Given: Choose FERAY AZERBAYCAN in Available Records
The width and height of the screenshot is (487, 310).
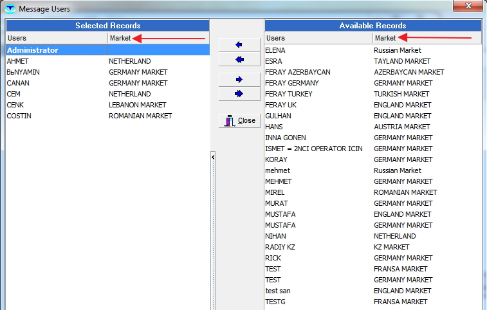Looking at the screenshot, I should tap(298, 72).
